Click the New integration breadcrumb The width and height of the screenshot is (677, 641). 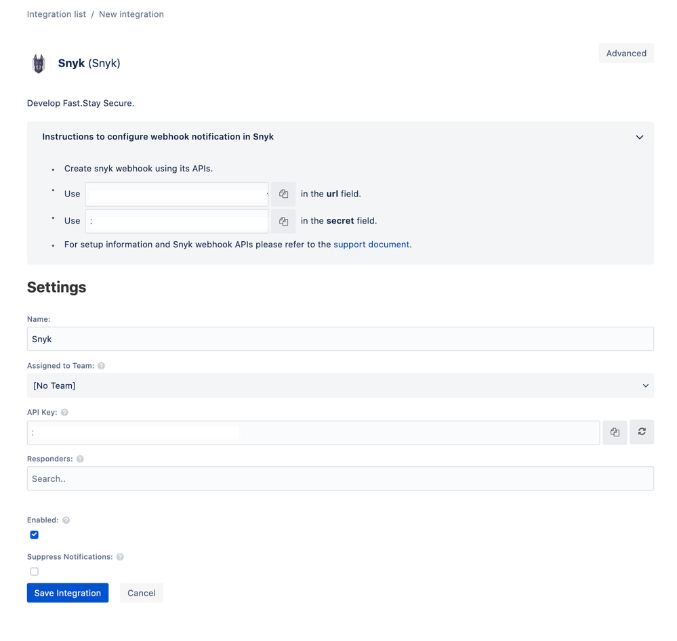click(131, 14)
